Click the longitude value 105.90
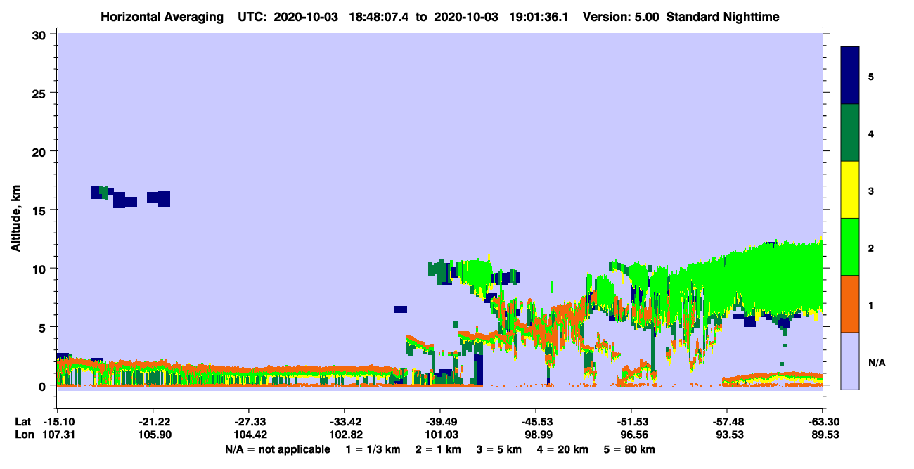Image resolution: width=914 pixels, height=469 pixels. click(153, 435)
